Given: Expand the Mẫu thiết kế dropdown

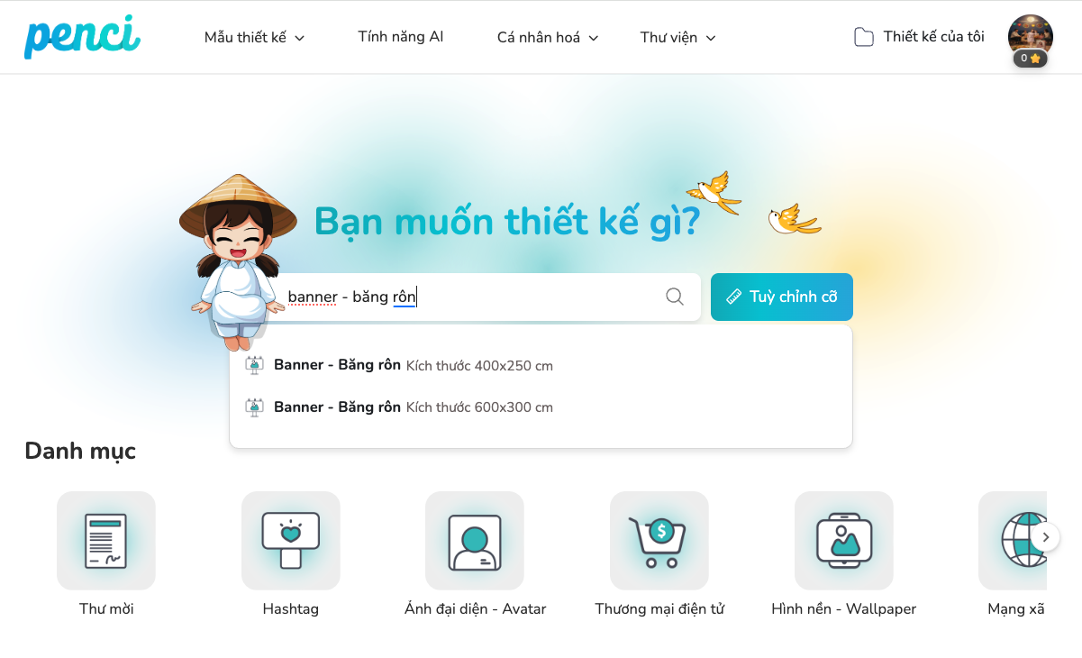Looking at the screenshot, I should click(x=255, y=37).
